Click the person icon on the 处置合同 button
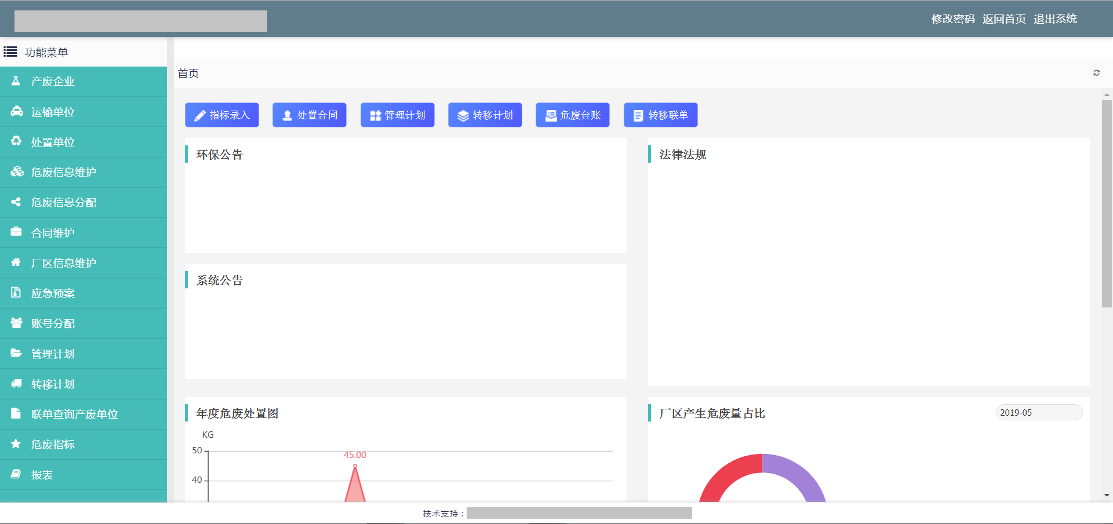The height and width of the screenshot is (524, 1113). [x=287, y=116]
